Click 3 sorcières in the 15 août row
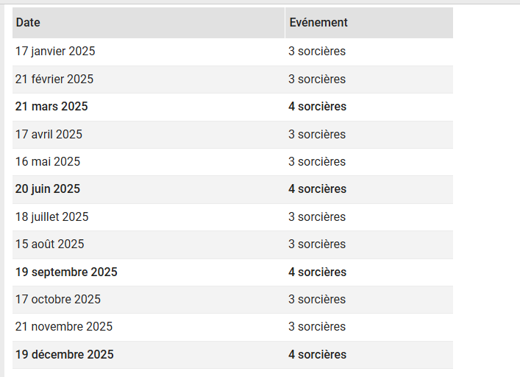Viewport: 520px width, 377px height. 317,244
